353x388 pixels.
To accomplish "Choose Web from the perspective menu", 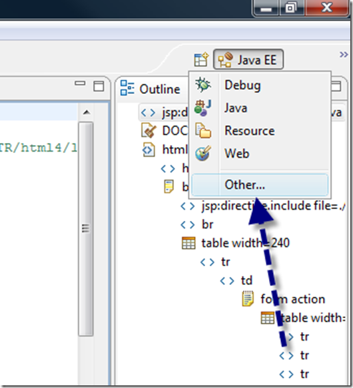I will [260, 154].
